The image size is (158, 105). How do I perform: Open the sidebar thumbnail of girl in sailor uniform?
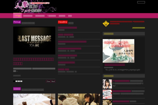[107, 84]
